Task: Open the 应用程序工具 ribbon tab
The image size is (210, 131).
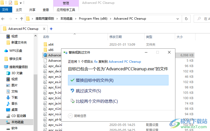Action: (x=66, y=10)
